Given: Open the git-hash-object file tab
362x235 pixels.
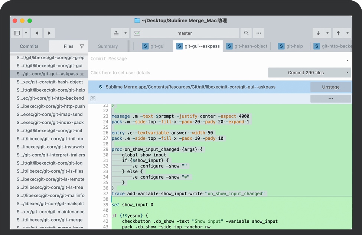Looking at the screenshot, I should [247, 46].
